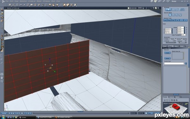Viewport: 190px width, 119px height.
Task: Click the Inv selection tool button
Action: (x=177, y=20)
